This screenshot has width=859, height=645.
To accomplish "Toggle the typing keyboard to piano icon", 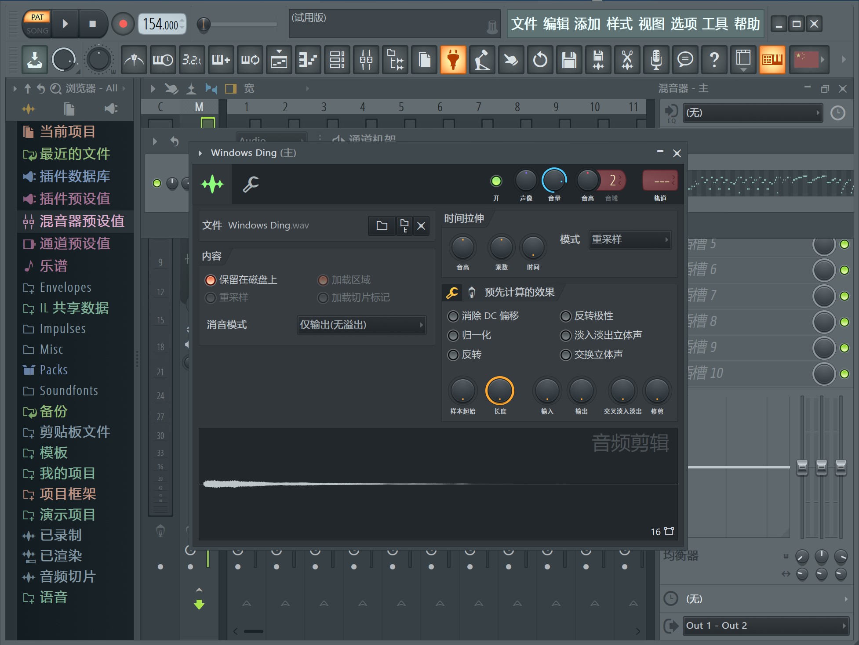I will 772,59.
